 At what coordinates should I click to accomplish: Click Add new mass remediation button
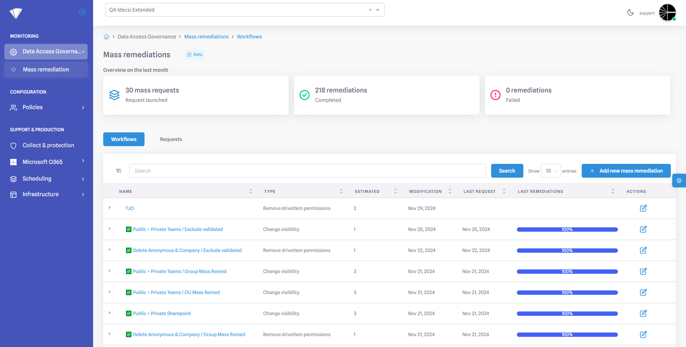coord(626,171)
